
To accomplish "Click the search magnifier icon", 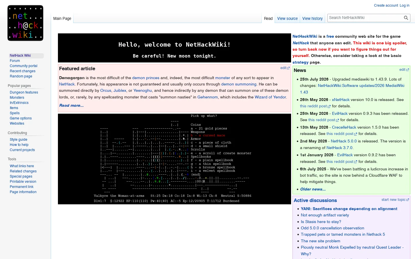I will pos(406,18).
